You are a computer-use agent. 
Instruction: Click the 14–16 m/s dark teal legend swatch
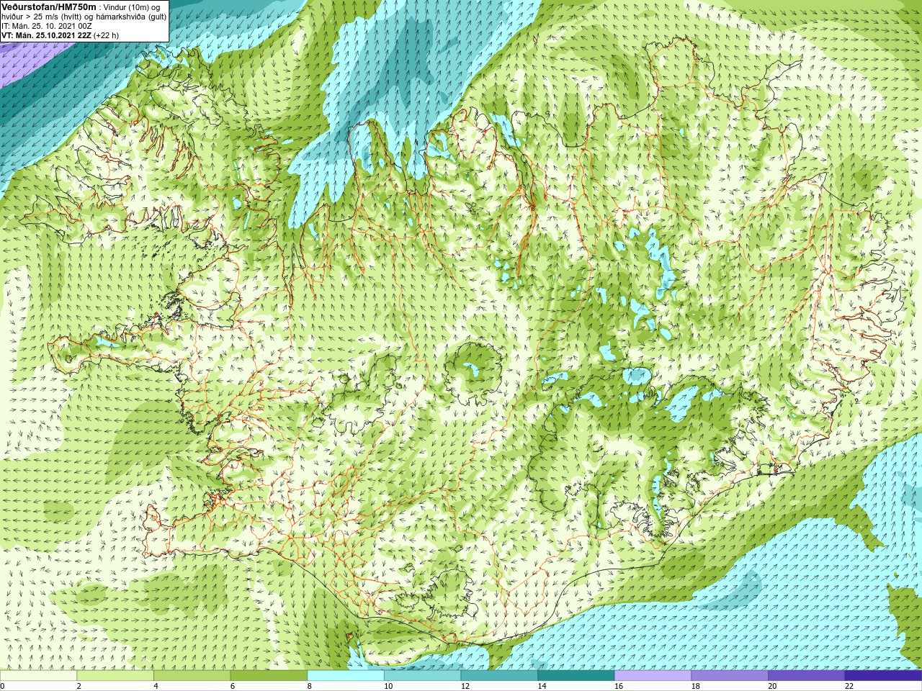tap(576, 676)
